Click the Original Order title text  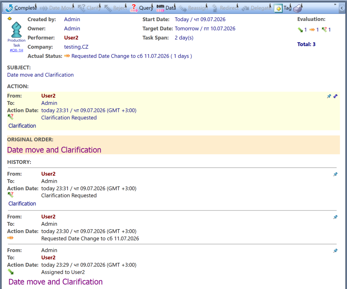(x=54, y=150)
